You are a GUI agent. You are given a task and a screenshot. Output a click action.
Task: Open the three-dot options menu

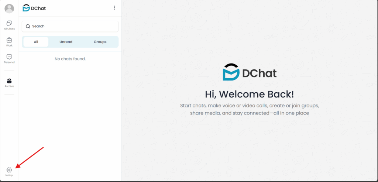114,8
